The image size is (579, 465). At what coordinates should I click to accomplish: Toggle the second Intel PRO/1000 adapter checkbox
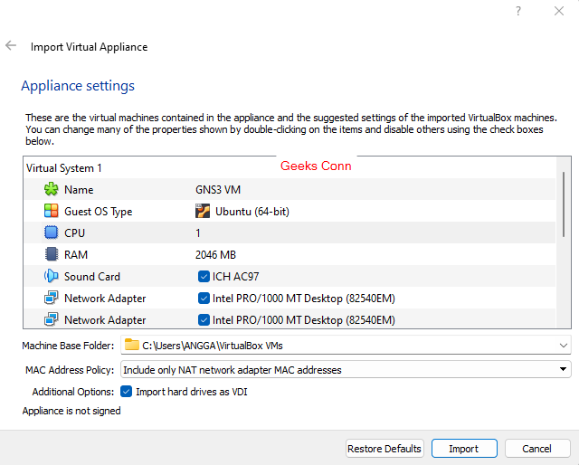[204, 320]
